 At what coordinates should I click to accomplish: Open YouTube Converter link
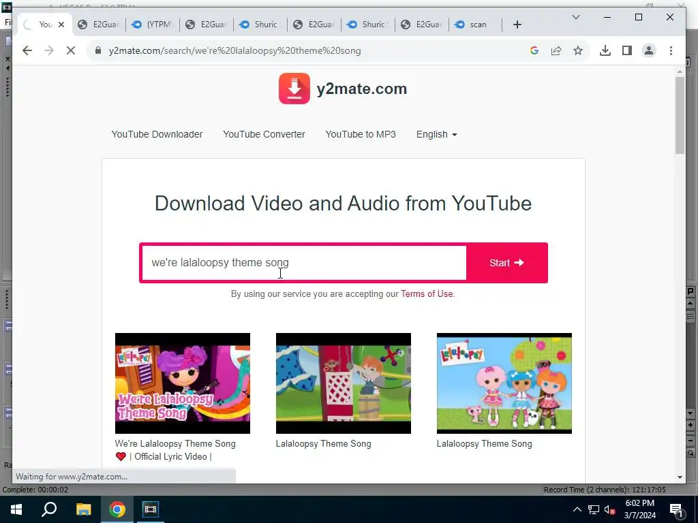(x=264, y=134)
